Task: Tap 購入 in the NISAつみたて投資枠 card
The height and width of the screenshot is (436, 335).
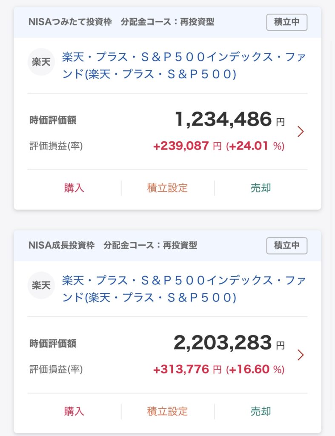Action: click(74, 188)
